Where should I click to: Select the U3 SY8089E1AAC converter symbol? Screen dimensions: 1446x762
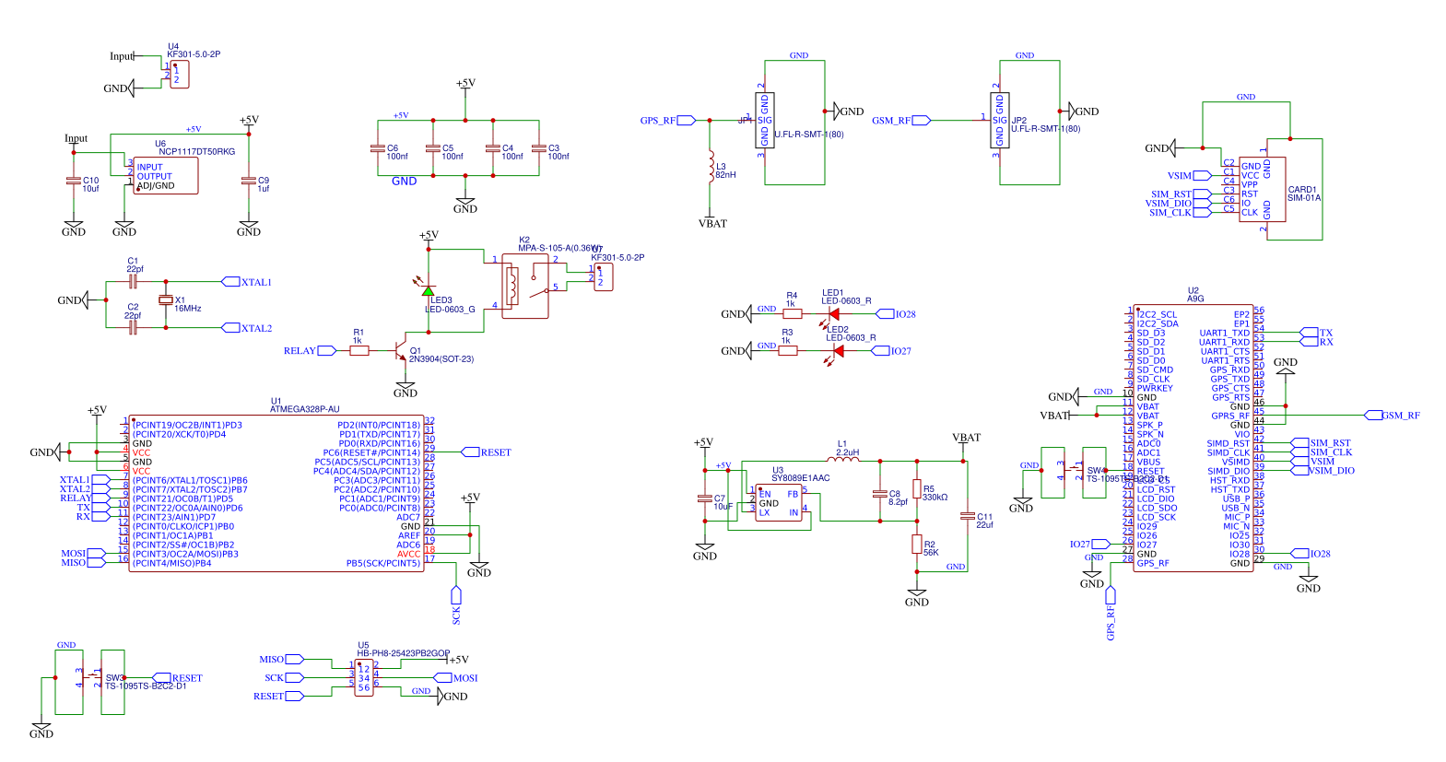(779, 502)
